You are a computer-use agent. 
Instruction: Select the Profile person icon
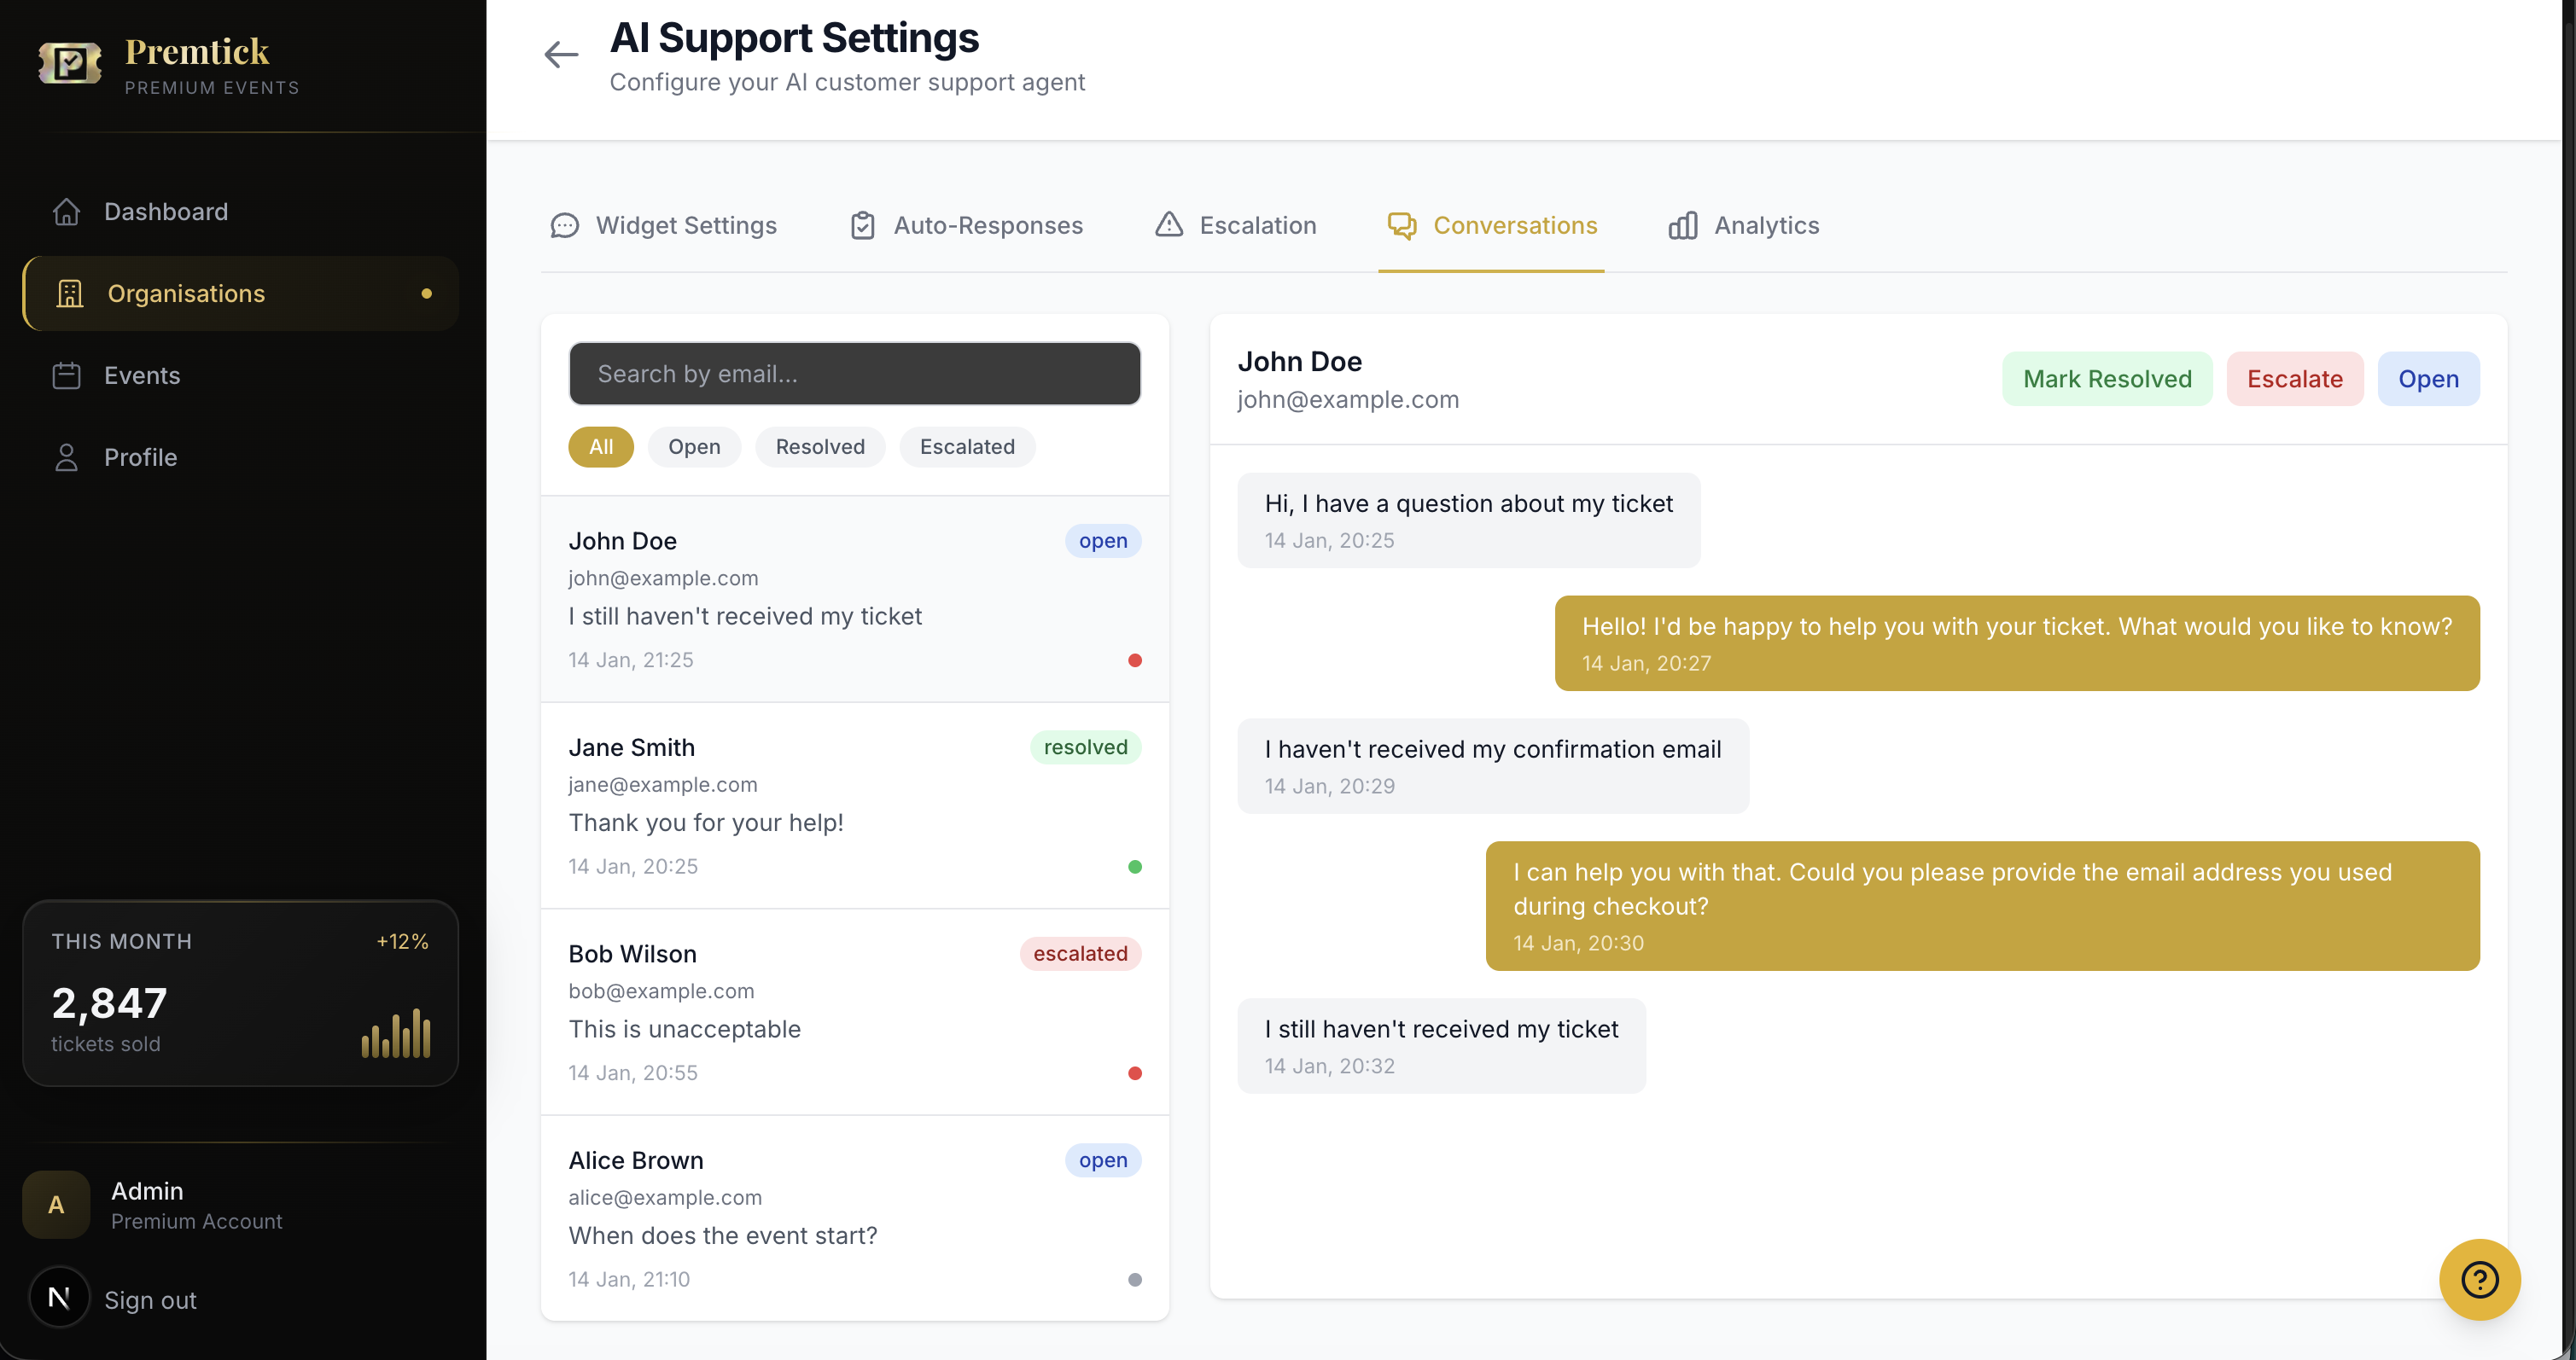66,456
